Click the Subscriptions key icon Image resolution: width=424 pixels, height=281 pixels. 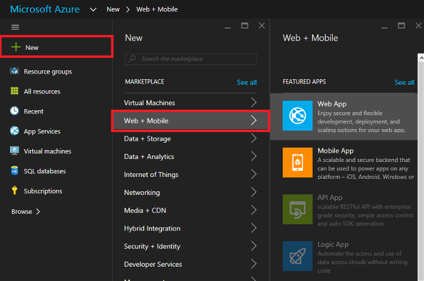click(14, 191)
